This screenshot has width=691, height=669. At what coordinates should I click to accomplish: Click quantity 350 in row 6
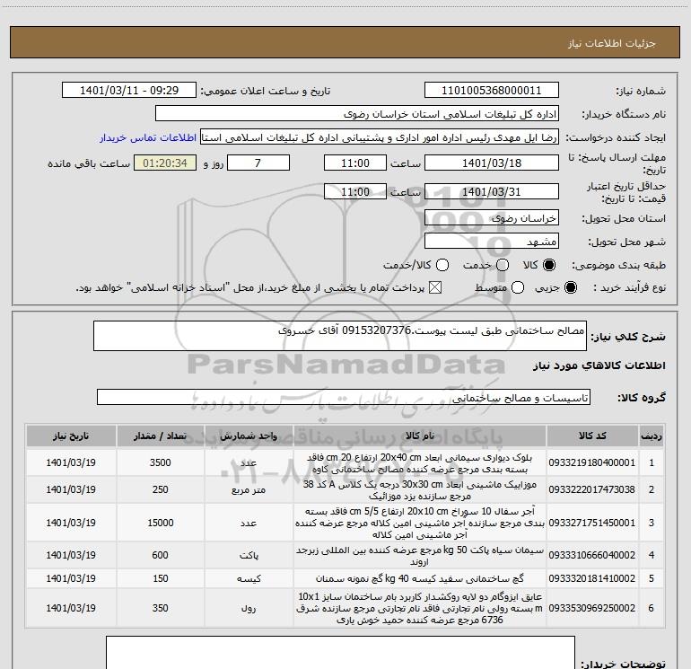160,608
